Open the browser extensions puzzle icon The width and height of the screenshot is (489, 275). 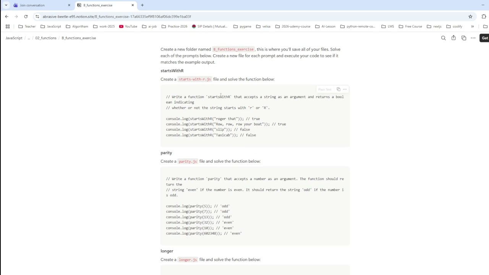tap(484, 16)
